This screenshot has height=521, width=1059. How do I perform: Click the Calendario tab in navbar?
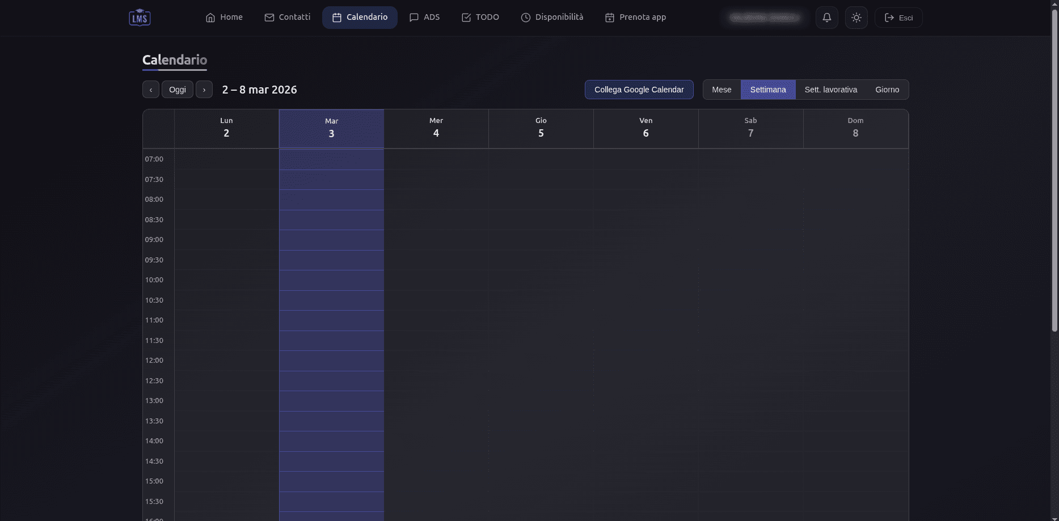coord(360,18)
